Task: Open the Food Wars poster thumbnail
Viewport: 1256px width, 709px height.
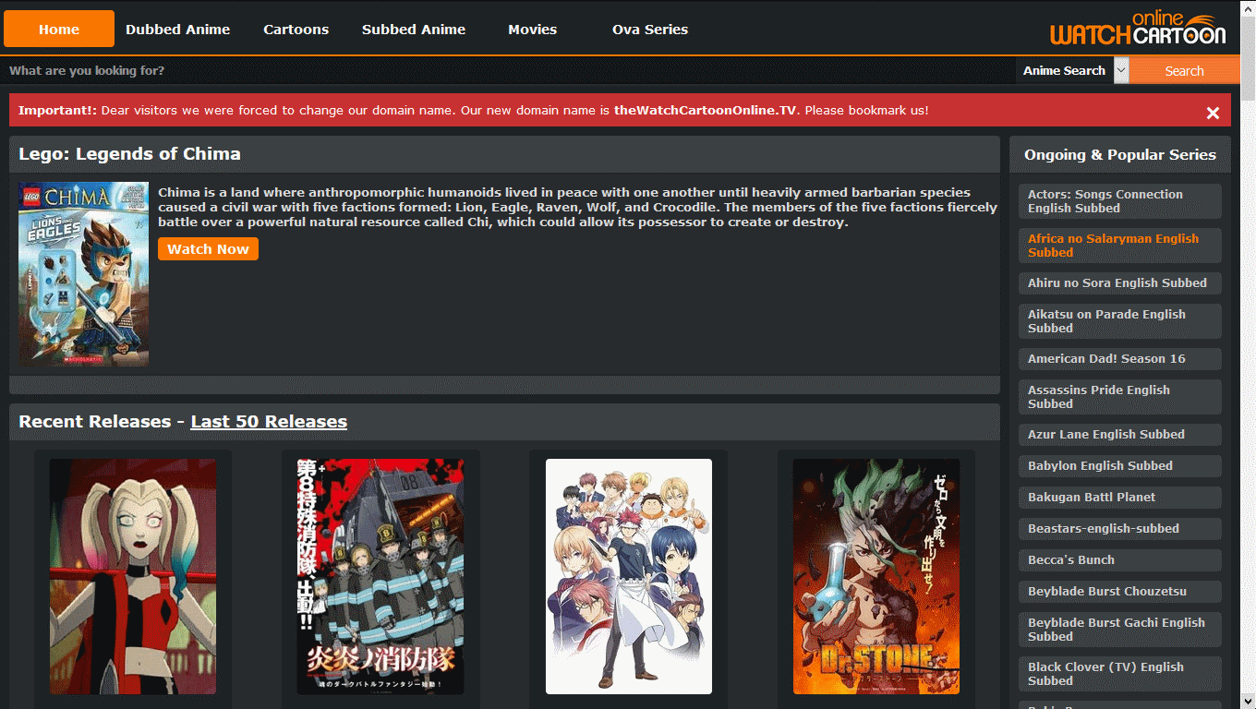Action: click(x=629, y=576)
